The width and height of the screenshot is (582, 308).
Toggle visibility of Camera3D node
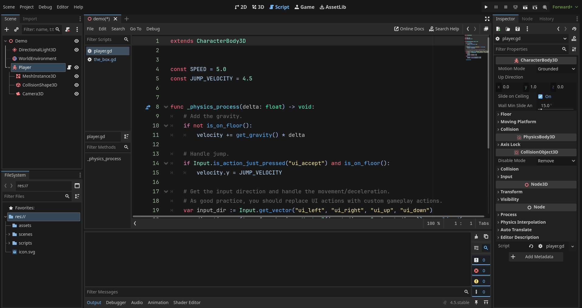coord(77,94)
